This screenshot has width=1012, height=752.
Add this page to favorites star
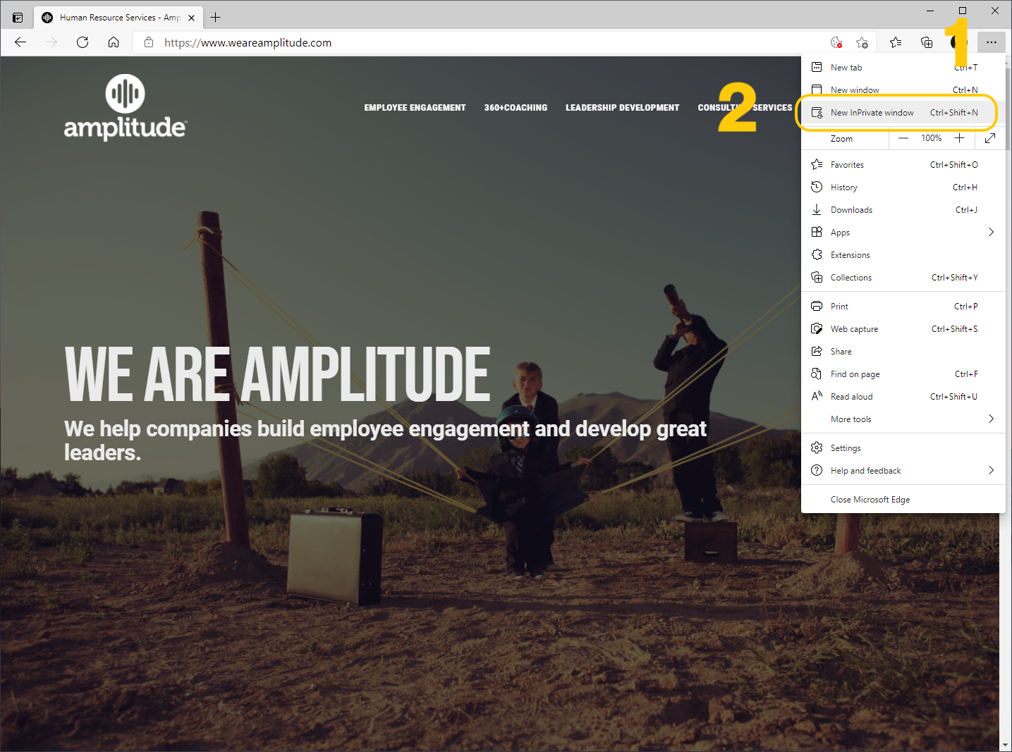point(862,42)
